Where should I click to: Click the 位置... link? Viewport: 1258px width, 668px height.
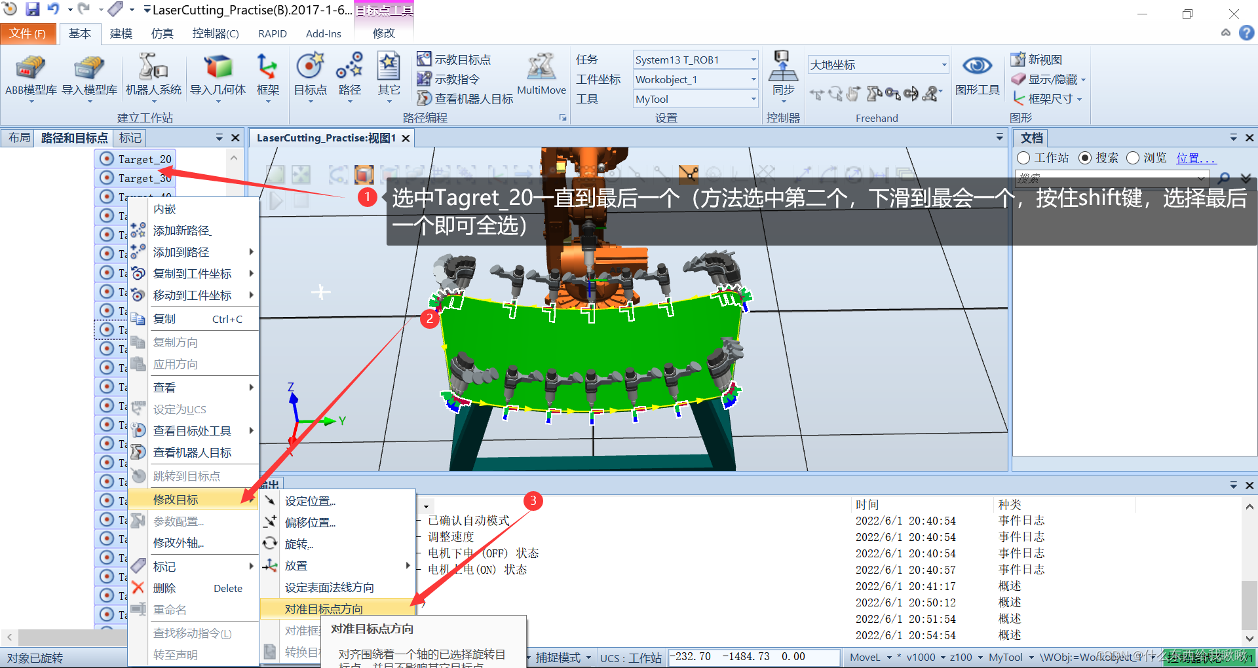pyautogui.click(x=1196, y=158)
